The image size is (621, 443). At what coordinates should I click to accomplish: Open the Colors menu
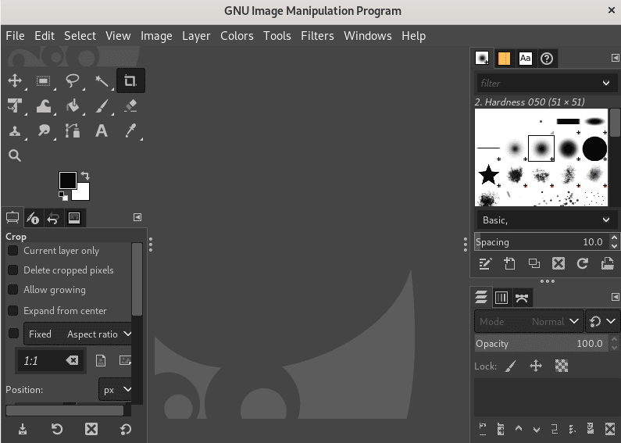[x=237, y=36]
